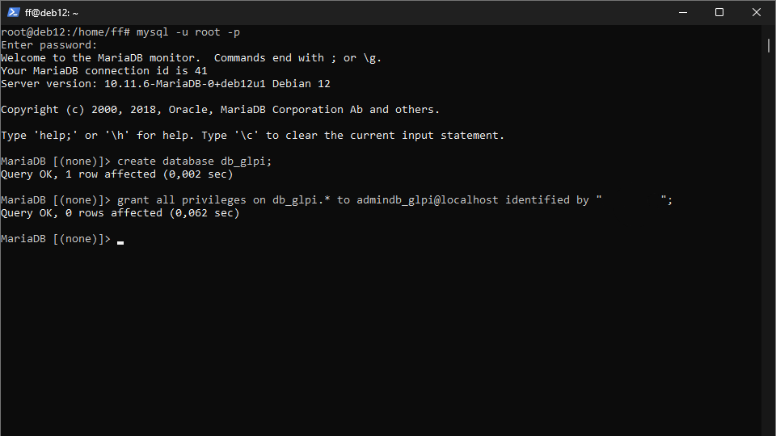Image resolution: width=776 pixels, height=436 pixels.
Task: Click the MariaDB connection id line
Action: (x=104, y=71)
